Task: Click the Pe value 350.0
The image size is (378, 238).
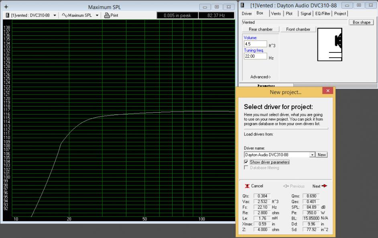Action: pos(311,213)
